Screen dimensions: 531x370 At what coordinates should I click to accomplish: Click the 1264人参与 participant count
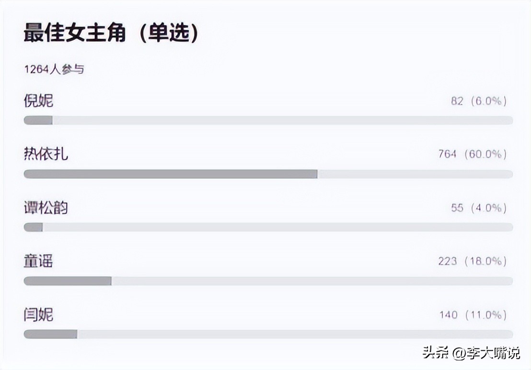54,69
